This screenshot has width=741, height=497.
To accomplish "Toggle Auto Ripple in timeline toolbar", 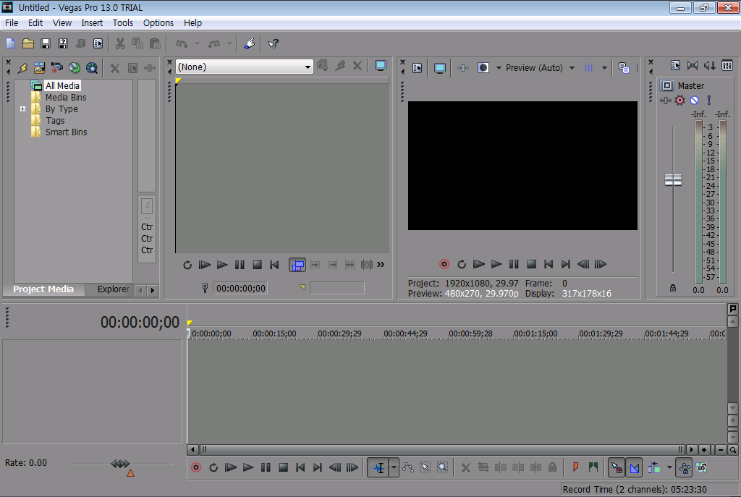I will [x=654, y=468].
